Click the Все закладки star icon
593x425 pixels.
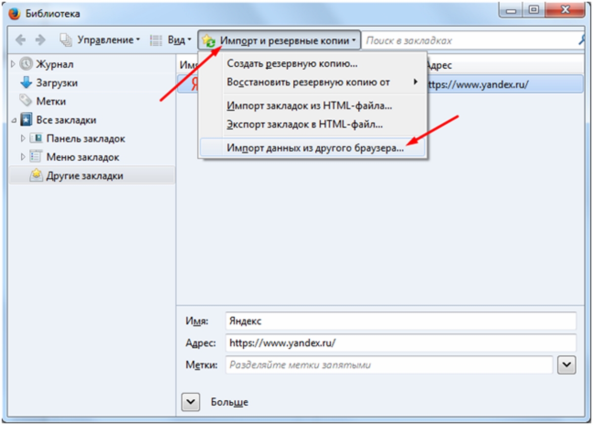tap(26, 120)
